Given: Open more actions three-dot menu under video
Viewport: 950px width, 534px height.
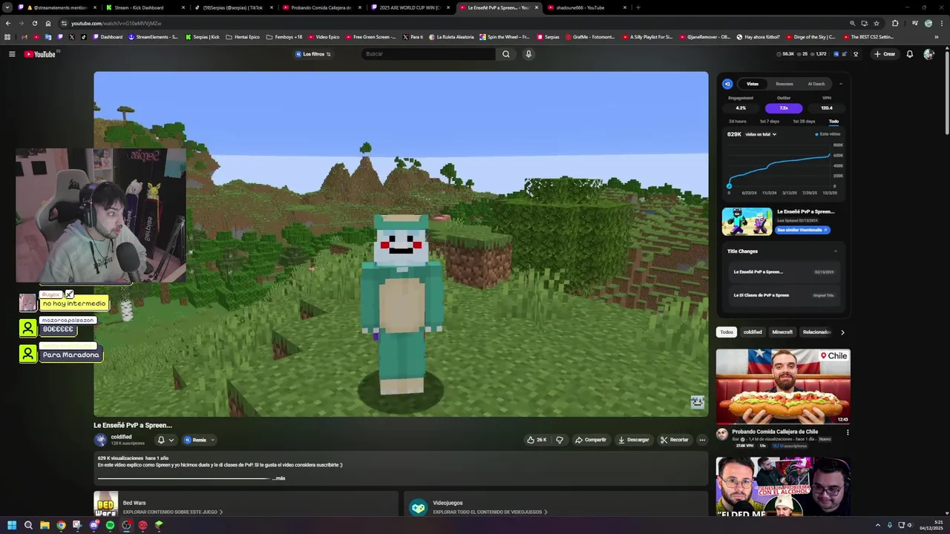Looking at the screenshot, I should tap(702, 440).
